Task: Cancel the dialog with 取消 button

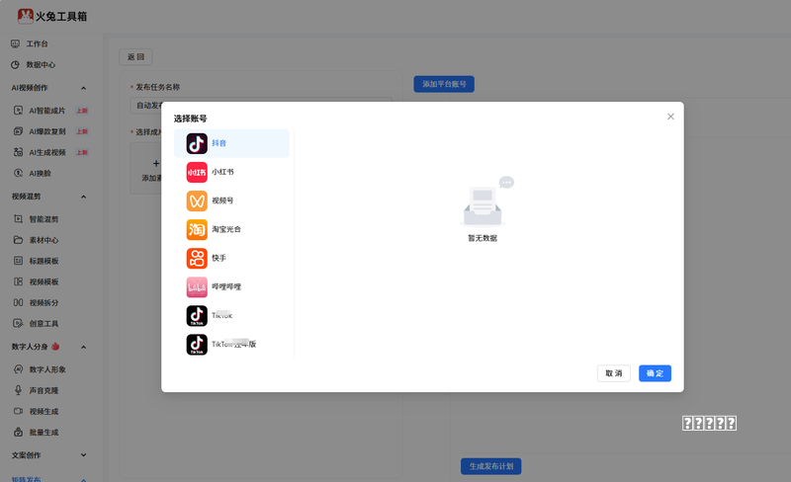Action: (x=613, y=373)
